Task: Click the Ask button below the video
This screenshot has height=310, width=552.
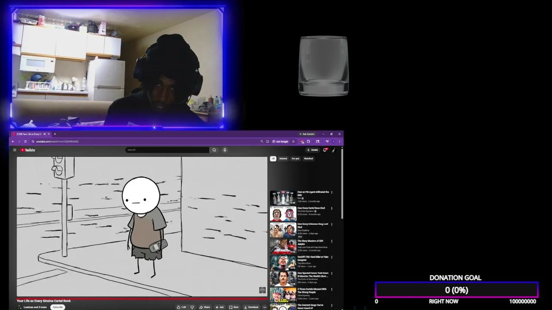Action: click(220, 307)
